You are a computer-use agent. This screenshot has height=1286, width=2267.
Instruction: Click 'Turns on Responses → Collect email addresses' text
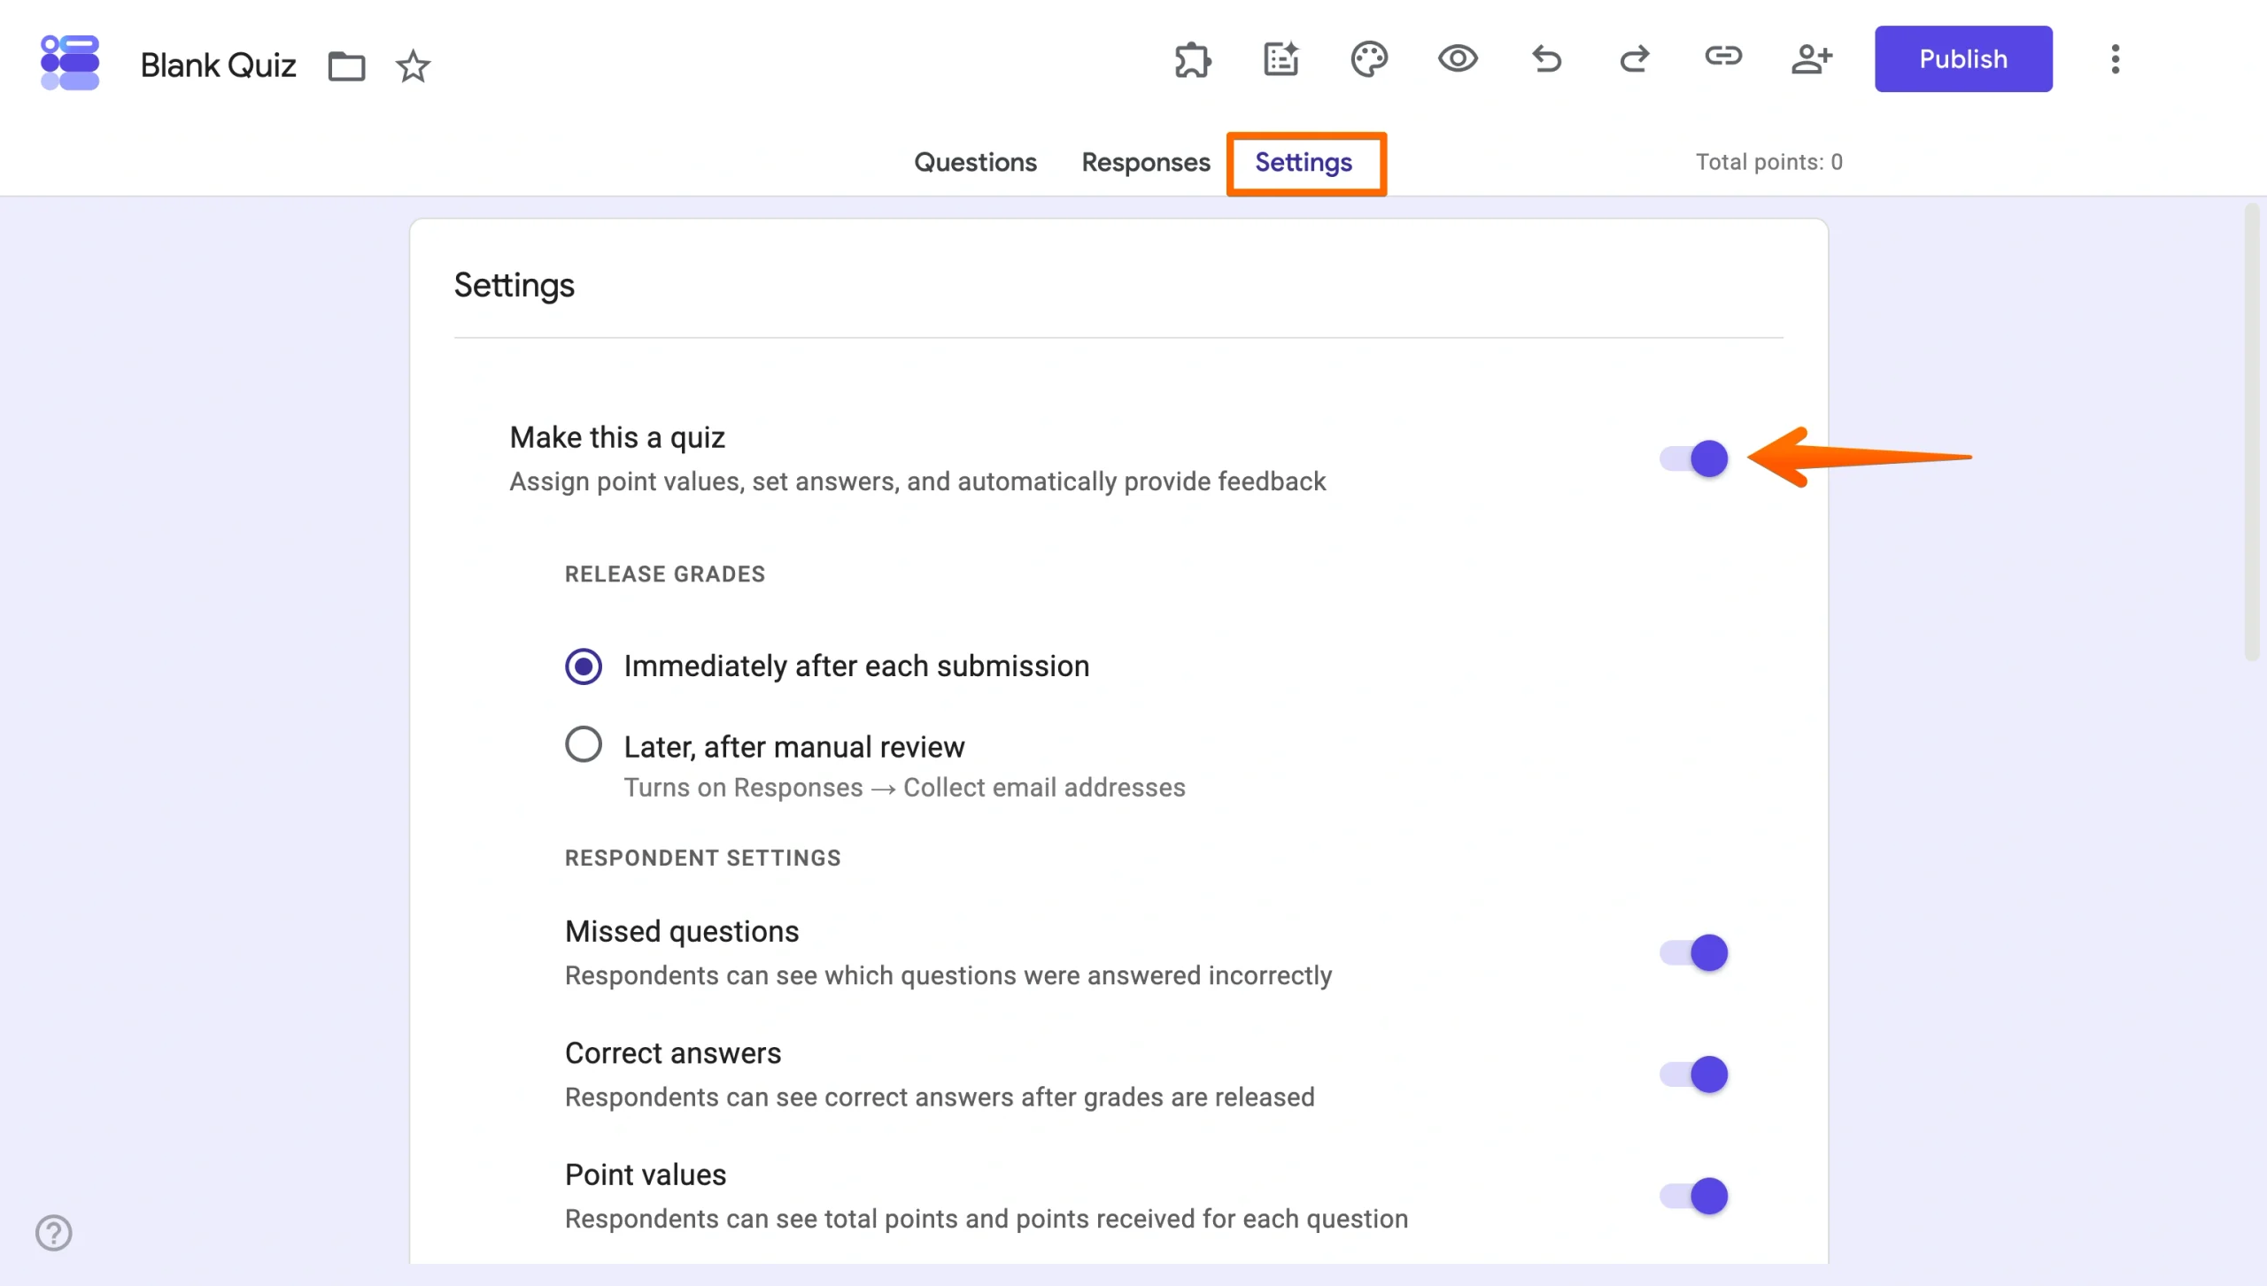904,788
